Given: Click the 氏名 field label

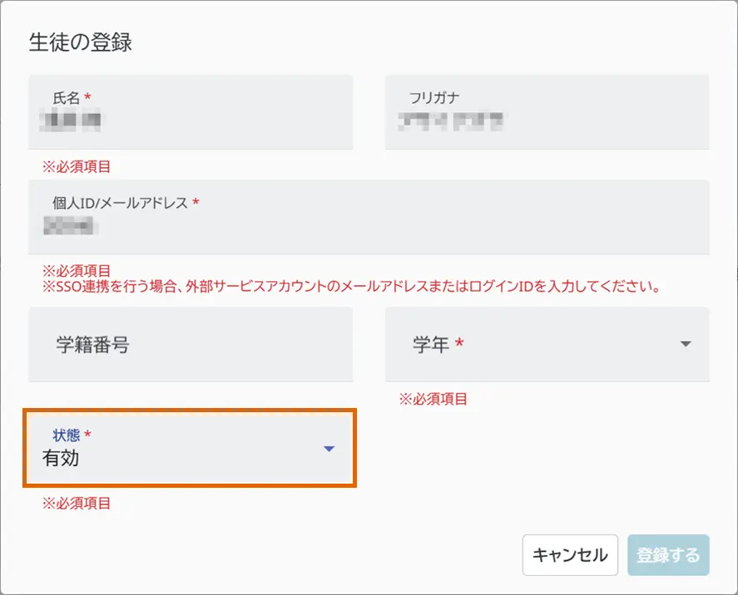Looking at the screenshot, I should click(x=67, y=98).
